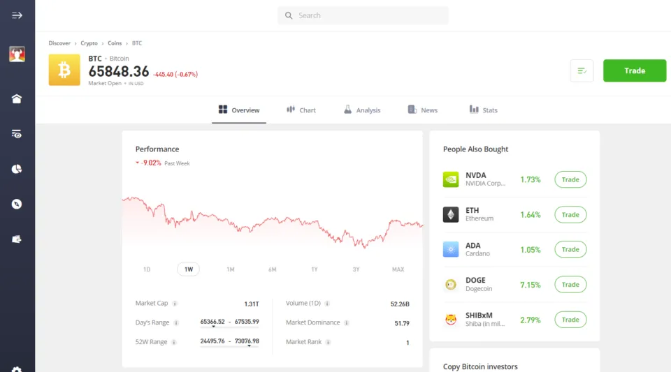Image resolution: width=671 pixels, height=372 pixels.
Task: Click the 65848.36 price value
Action: tap(119, 71)
